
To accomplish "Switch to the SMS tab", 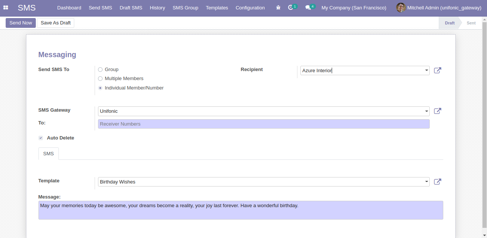I will (x=49, y=153).
